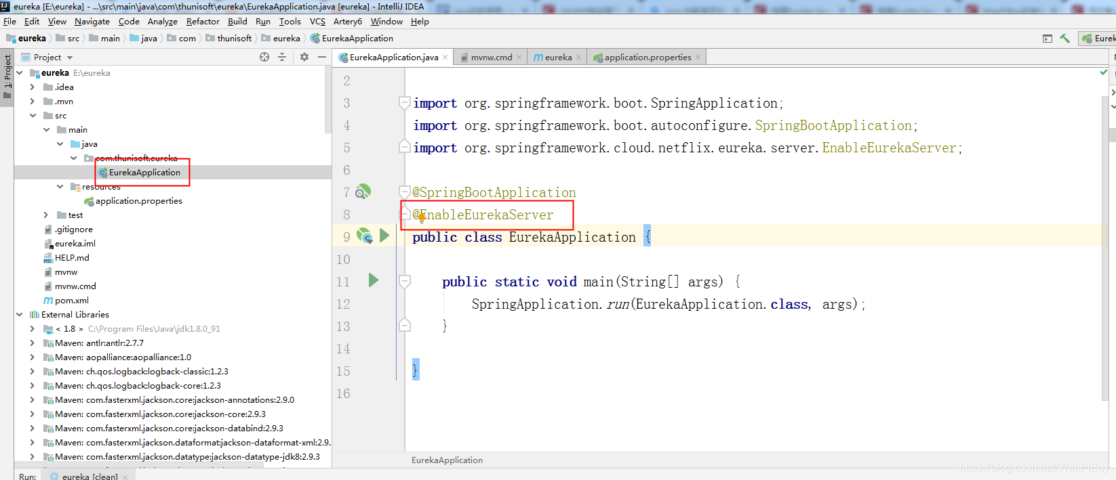Open the Artery6 menu
This screenshot has width=1116, height=480.
[348, 21]
